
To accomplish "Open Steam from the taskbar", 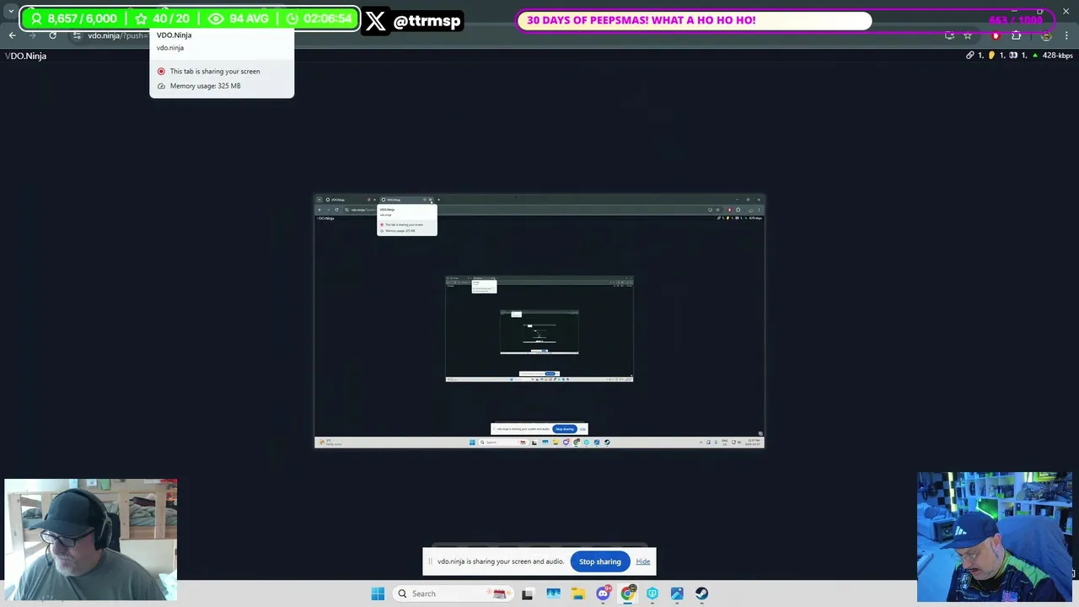I will pos(701,594).
